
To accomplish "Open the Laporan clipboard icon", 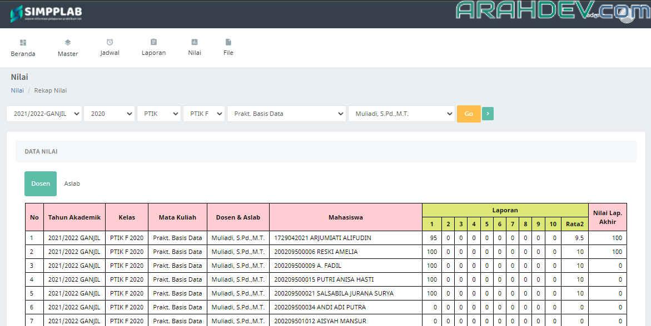I will coord(153,42).
